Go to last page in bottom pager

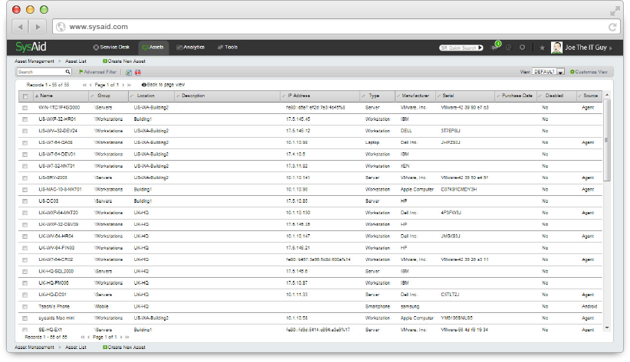point(127,337)
